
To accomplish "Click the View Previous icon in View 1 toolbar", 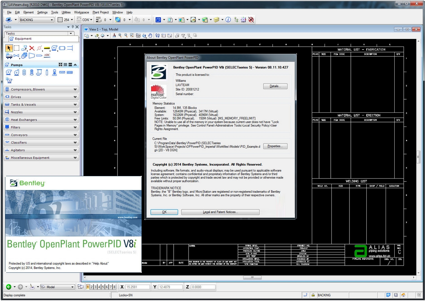I will coord(163,35).
